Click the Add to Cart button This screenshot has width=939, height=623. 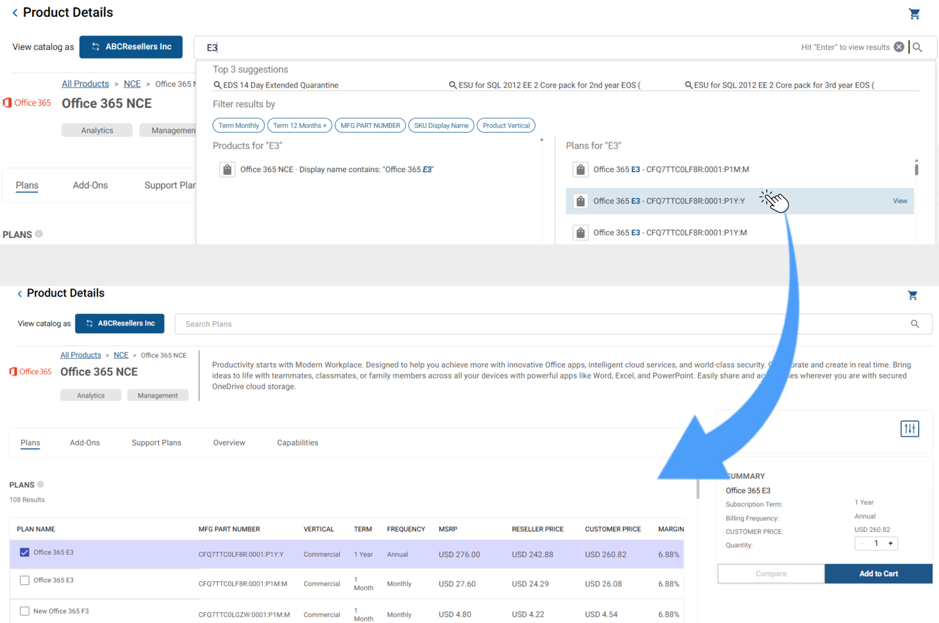pos(878,574)
